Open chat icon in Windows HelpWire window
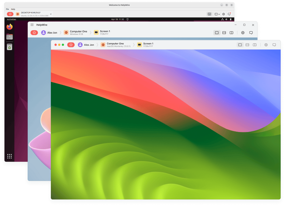The height and width of the screenshot is (206, 285). [251, 33]
